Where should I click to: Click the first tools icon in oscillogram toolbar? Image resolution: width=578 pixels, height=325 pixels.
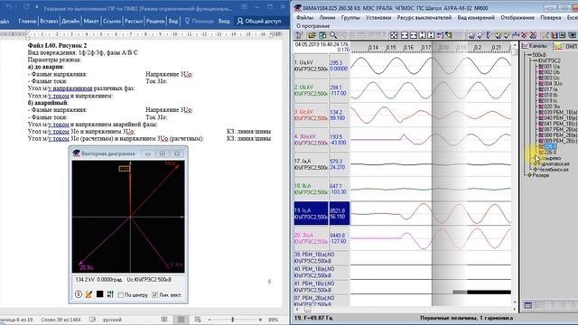coord(300,35)
